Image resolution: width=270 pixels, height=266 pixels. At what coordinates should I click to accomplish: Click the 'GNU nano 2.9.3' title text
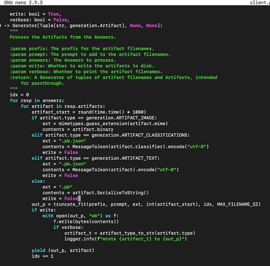point(23,3)
